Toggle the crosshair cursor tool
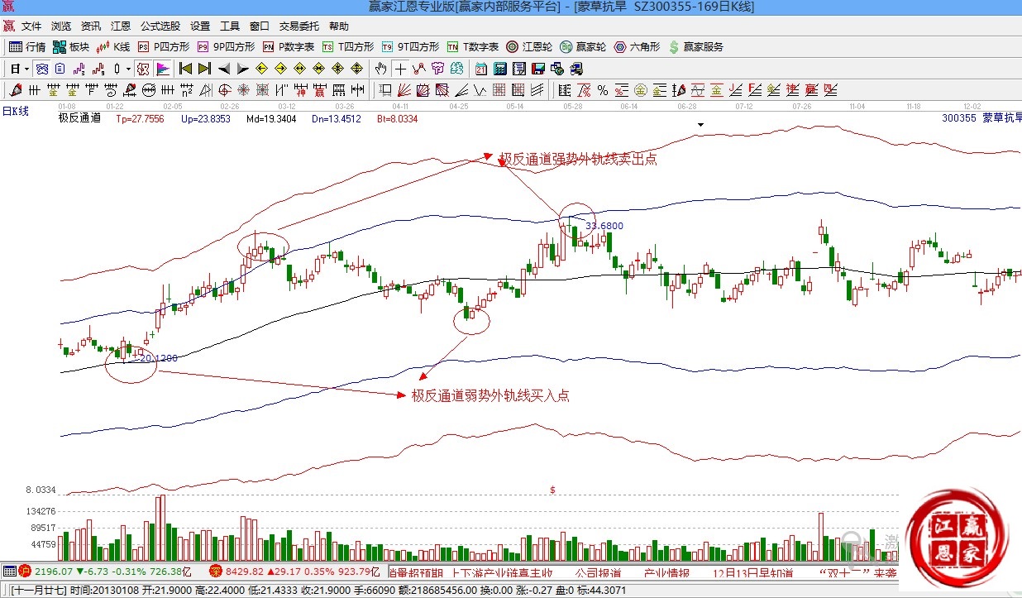Screen dimensions: 1022x598 [400, 69]
